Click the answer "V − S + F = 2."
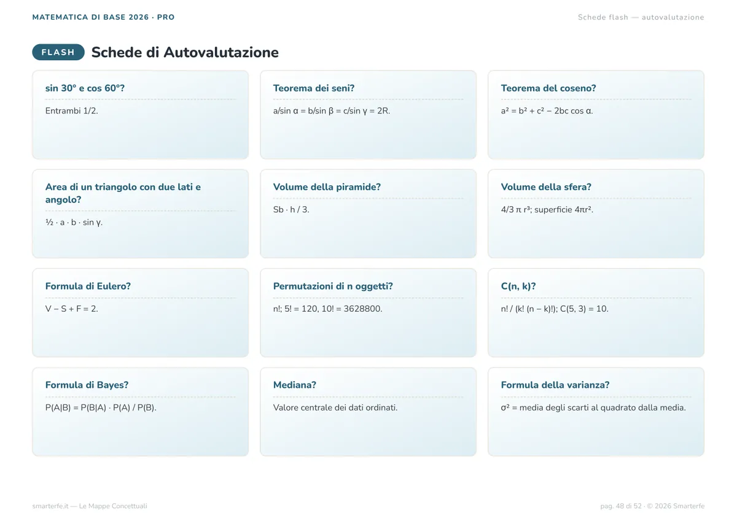The width and height of the screenshot is (737, 521). point(72,309)
